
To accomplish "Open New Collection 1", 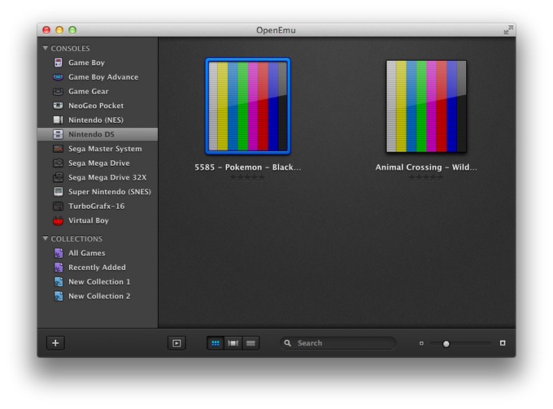I will 98,282.
